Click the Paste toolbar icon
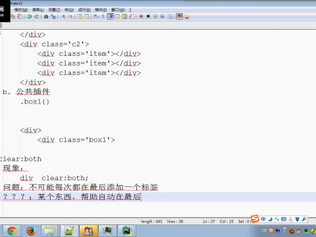The image size is (316, 237). coord(20,16)
